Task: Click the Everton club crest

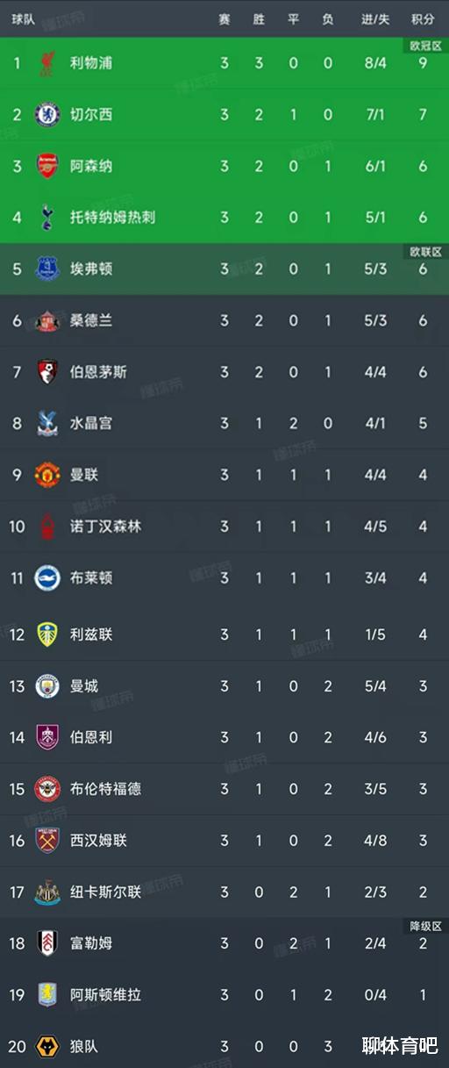Action: point(47,269)
